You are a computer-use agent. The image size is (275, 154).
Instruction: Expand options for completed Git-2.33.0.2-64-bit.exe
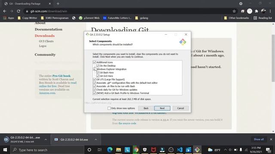(96, 139)
